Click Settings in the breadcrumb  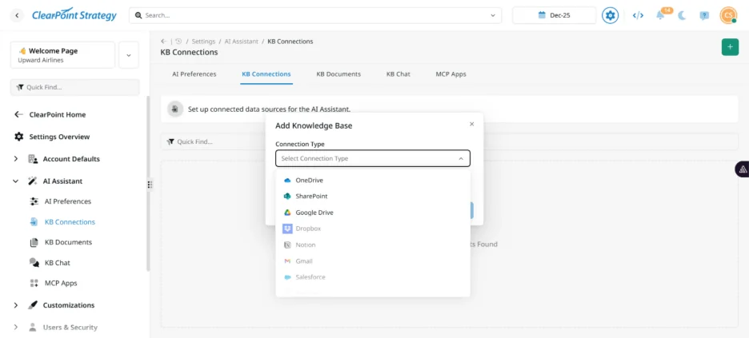point(203,42)
